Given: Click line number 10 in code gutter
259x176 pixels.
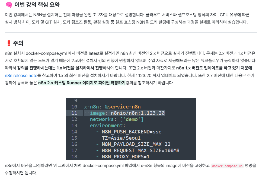Looking at the screenshot, I should [74, 107].
